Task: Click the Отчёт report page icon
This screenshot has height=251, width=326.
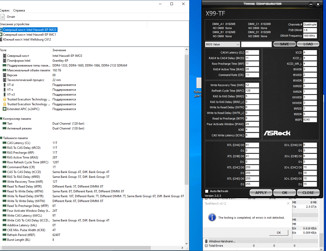Action: pyautogui.click(x=3, y=17)
